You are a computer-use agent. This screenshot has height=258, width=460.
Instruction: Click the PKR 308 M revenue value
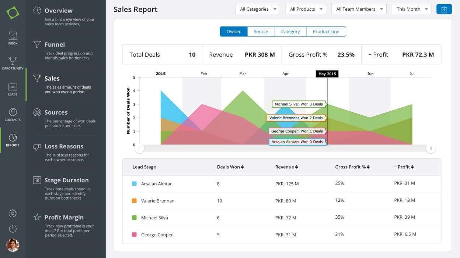coord(260,55)
